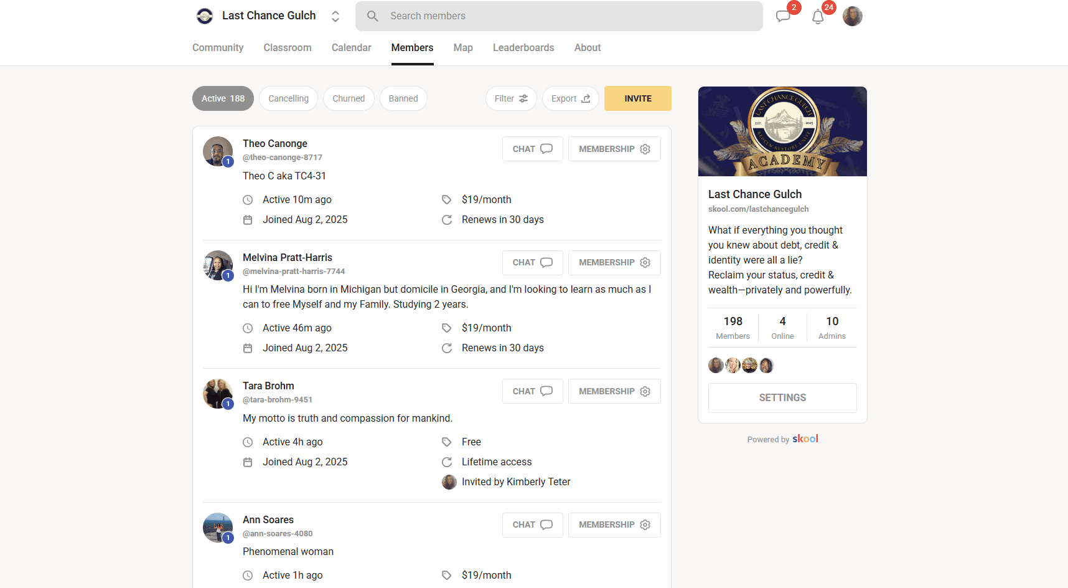Screen dimensions: 1068x588
Task: Open Tara Brohm's membership settings
Action: [614, 391]
